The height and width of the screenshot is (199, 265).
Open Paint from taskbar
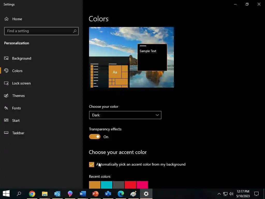(133, 194)
